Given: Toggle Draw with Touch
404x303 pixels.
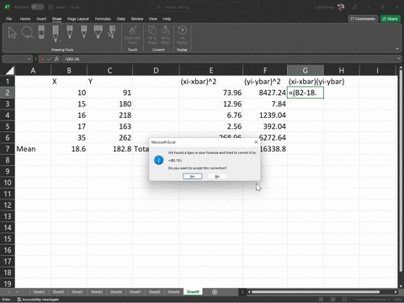Looking at the screenshot, I should 132,35.
